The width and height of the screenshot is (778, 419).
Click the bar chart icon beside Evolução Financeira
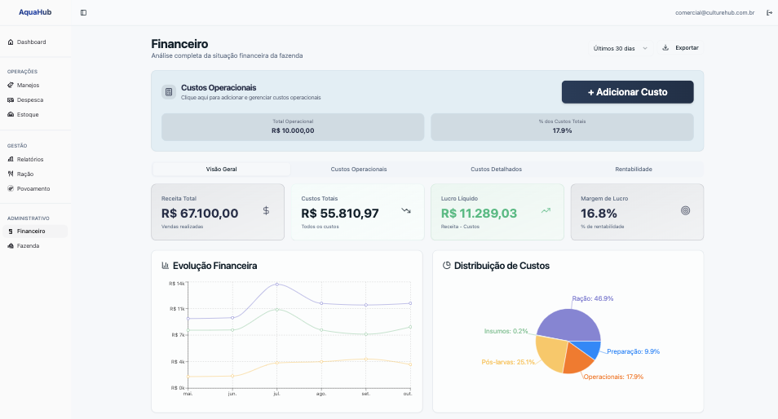(166, 265)
